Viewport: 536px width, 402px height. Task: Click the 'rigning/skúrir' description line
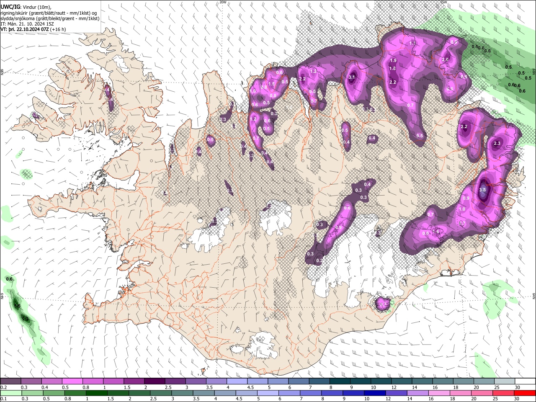click(x=49, y=13)
